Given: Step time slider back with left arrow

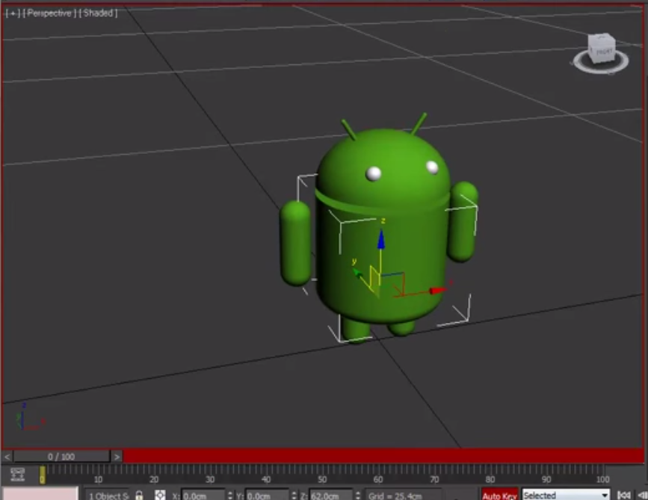Looking at the screenshot, I should (7, 457).
